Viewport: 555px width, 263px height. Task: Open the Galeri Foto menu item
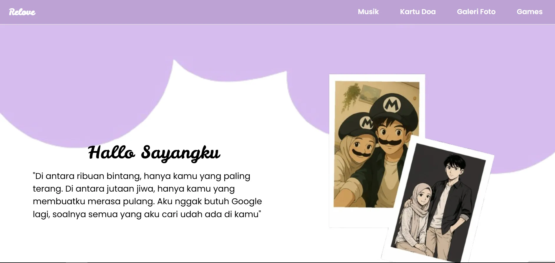[x=476, y=12]
